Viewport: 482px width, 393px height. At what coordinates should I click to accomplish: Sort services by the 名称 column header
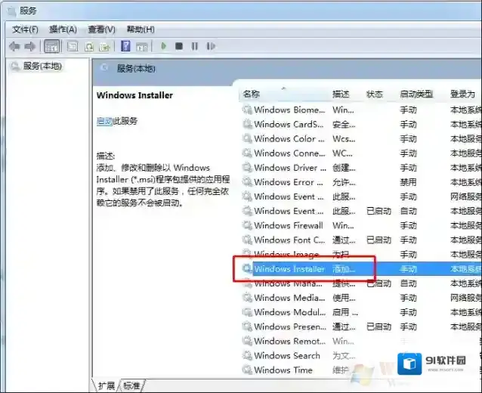click(252, 94)
